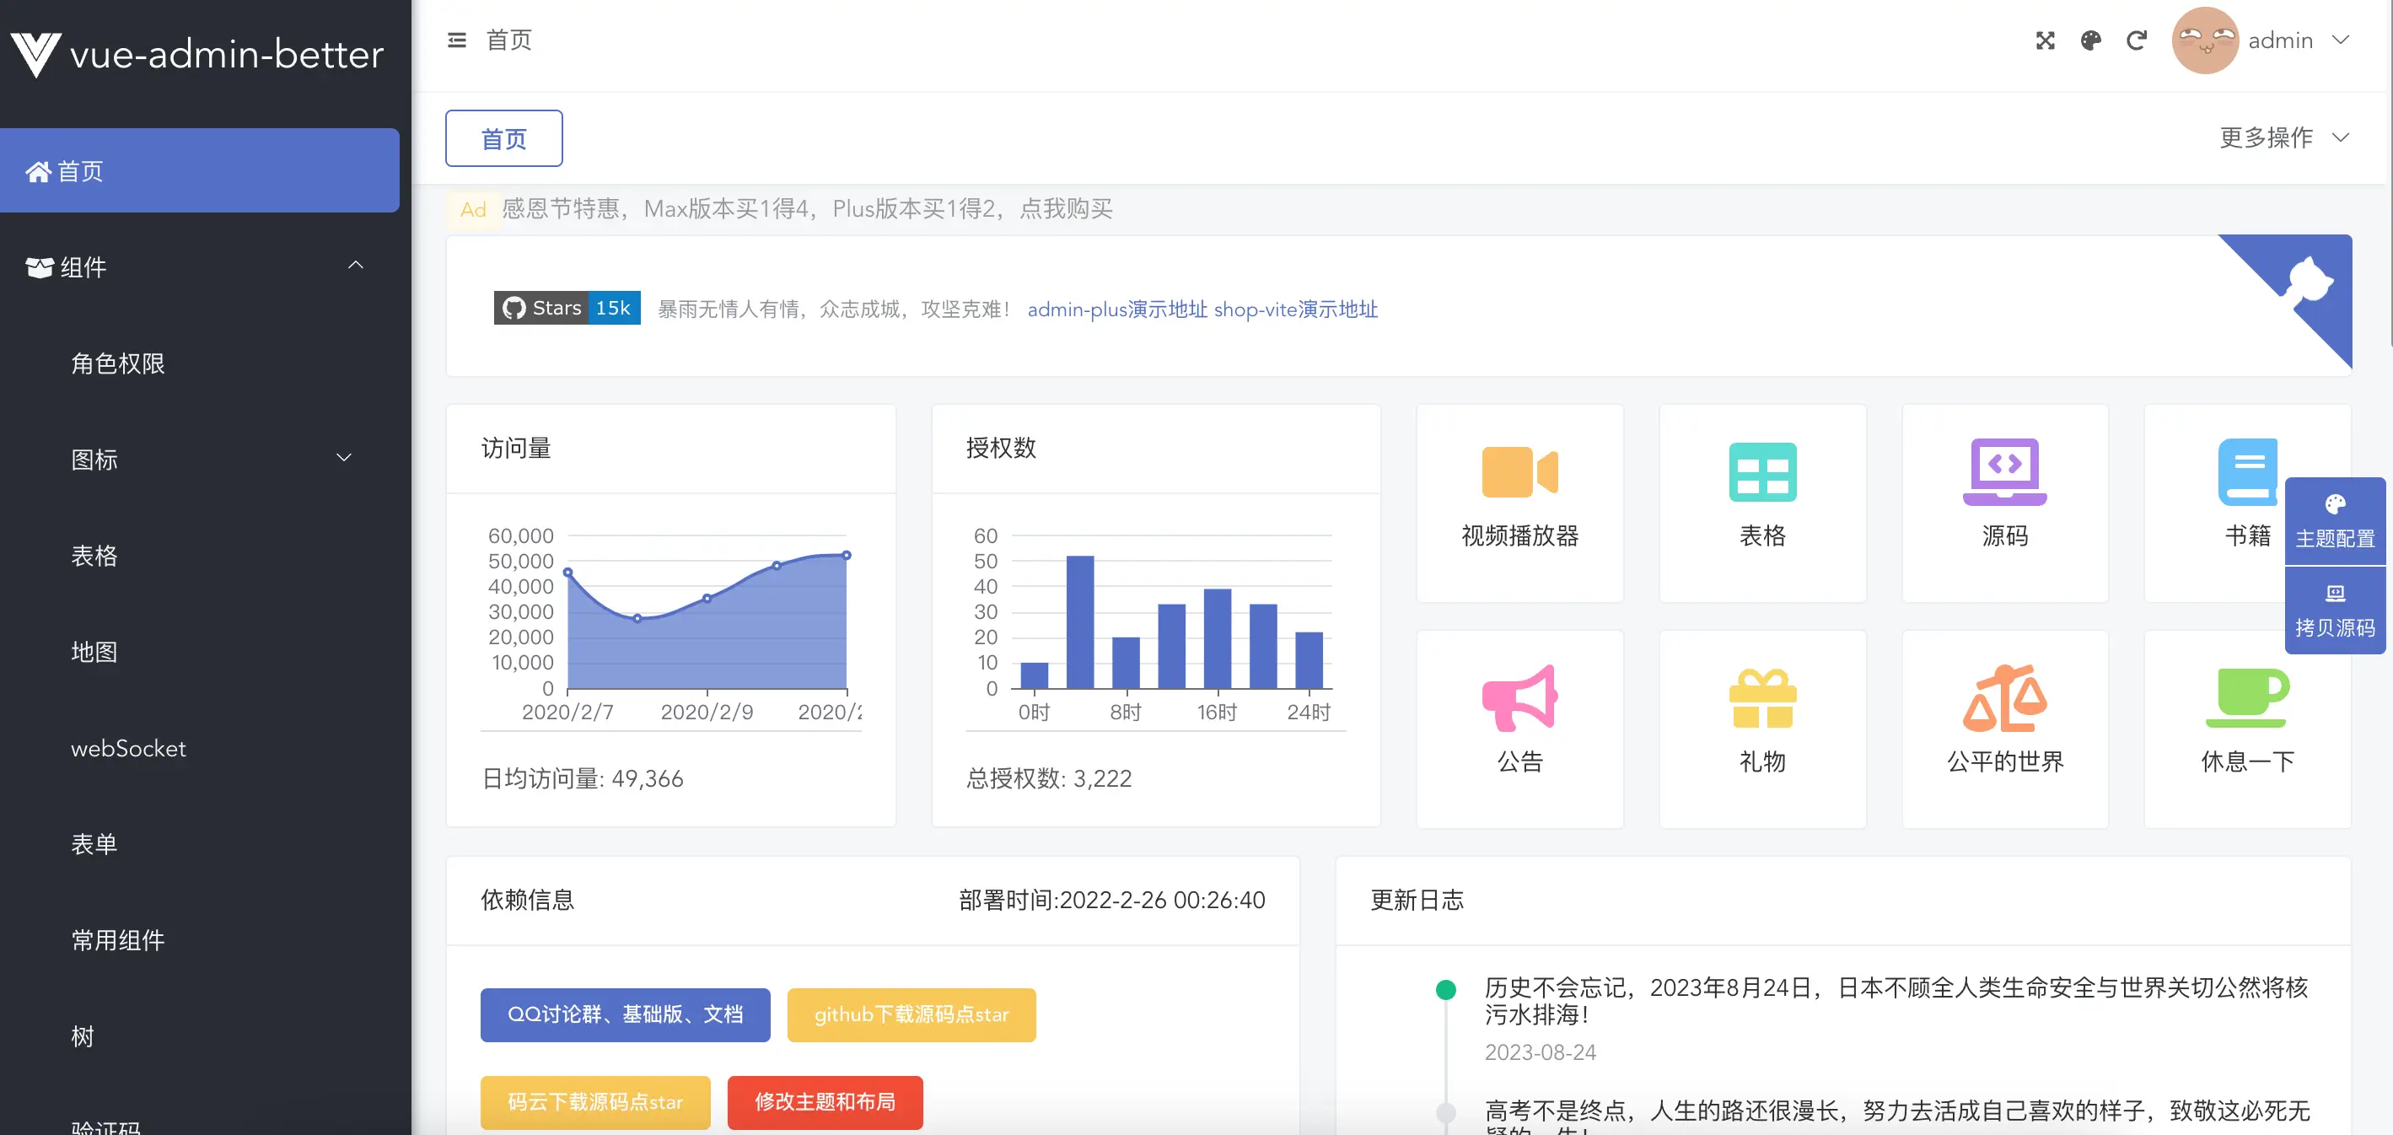The width and height of the screenshot is (2393, 1135).
Task: Click the pink 公告 megaphone icon
Action: pyautogui.click(x=1519, y=697)
